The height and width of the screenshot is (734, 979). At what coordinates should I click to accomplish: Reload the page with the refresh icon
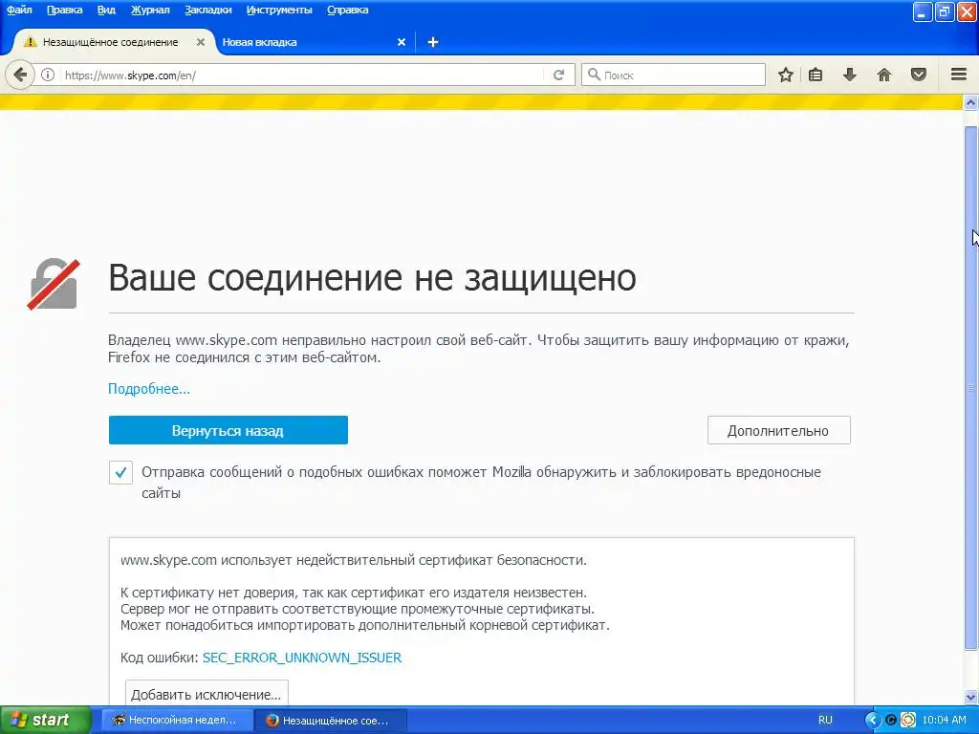(x=558, y=76)
